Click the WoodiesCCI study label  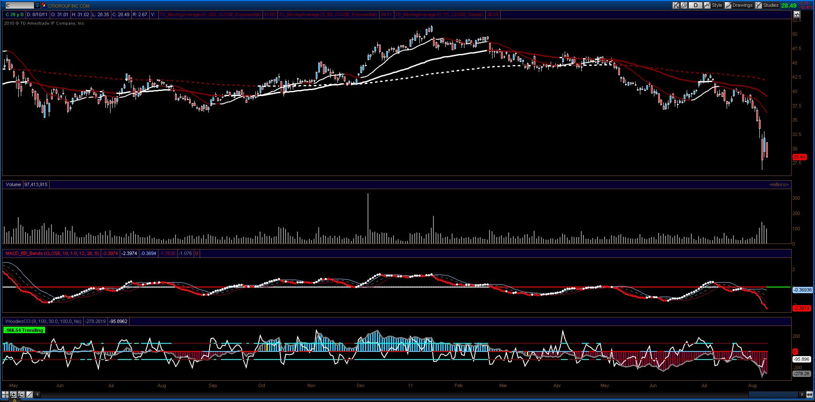(42, 321)
